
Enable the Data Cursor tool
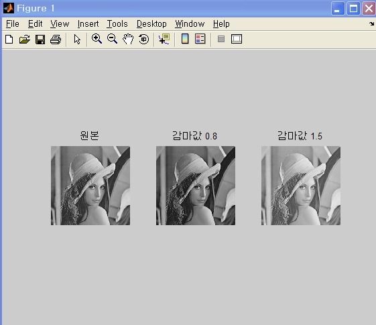(x=164, y=39)
